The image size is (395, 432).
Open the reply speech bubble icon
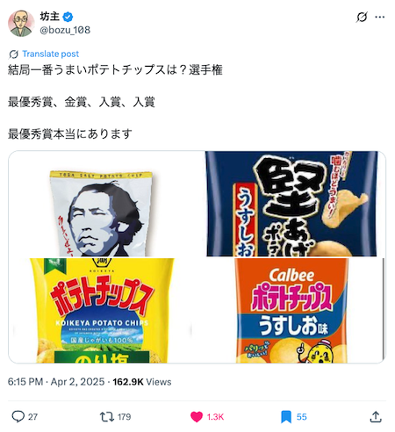click(x=18, y=416)
